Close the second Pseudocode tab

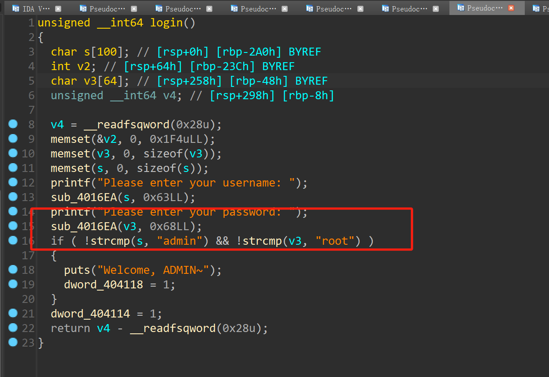tap(134, 7)
